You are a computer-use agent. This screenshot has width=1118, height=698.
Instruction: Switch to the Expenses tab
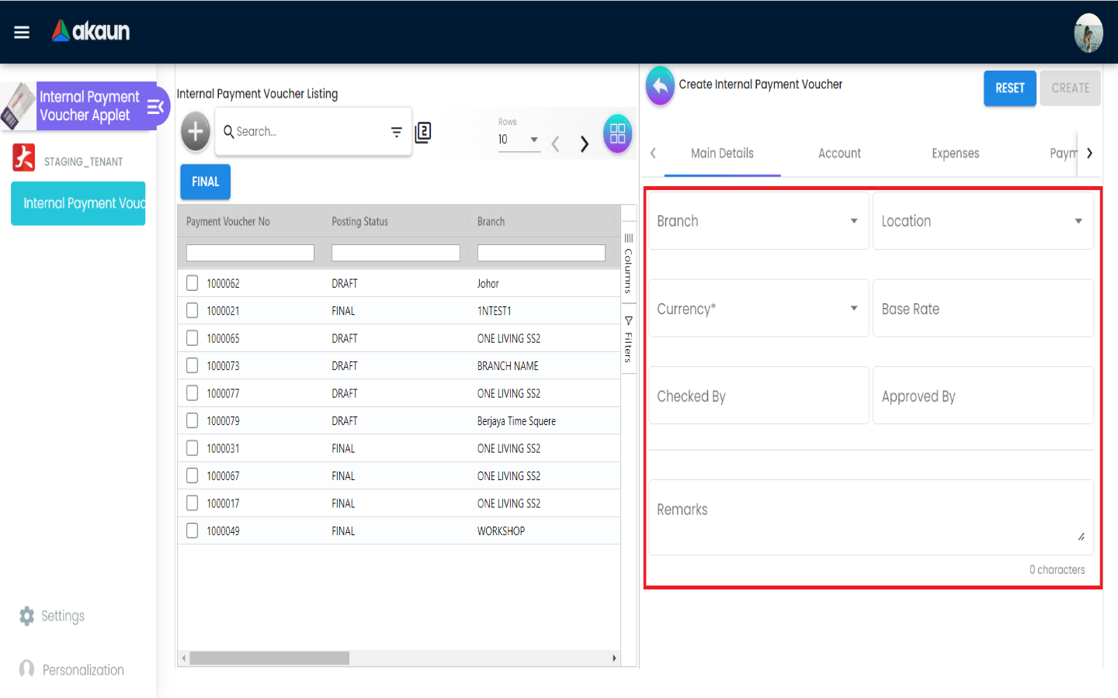coord(955,154)
